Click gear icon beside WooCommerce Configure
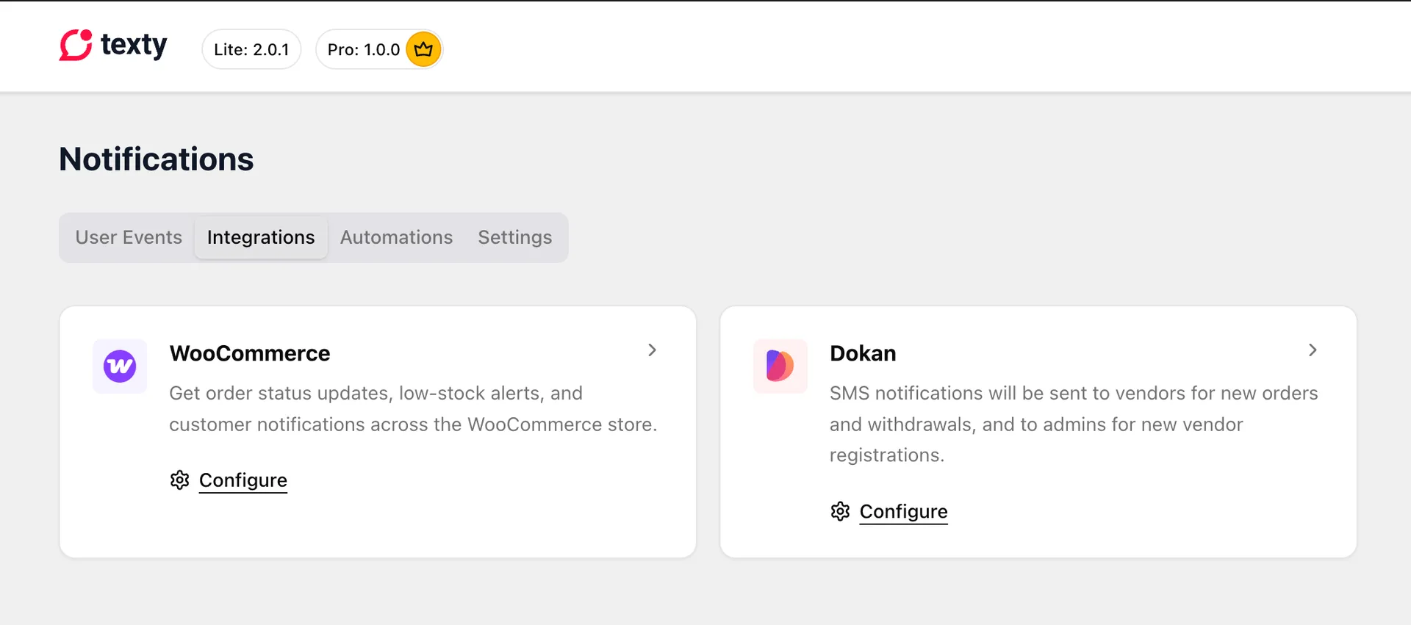Viewport: 1411px width, 625px height. 180,480
